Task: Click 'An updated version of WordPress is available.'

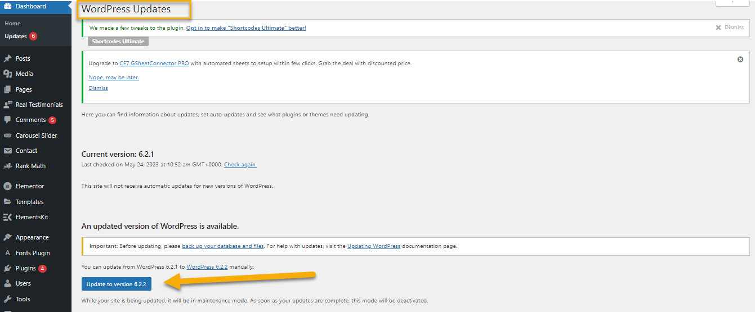Action: (160, 226)
